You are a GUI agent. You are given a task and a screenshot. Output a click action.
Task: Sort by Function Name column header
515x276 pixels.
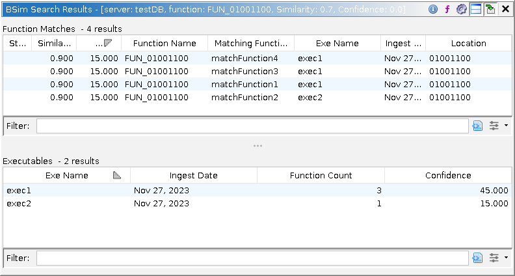coord(165,44)
